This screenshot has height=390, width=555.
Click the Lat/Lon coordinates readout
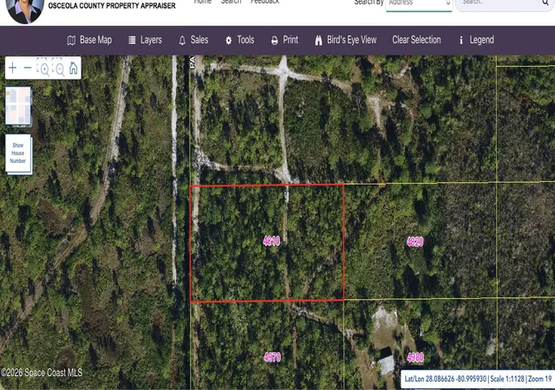tap(445, 379)
